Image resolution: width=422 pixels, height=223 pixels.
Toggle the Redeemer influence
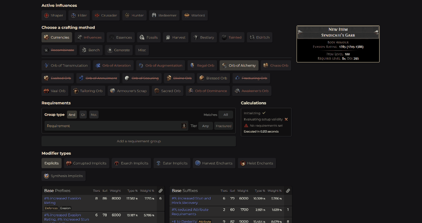click(x=164, y=15)
